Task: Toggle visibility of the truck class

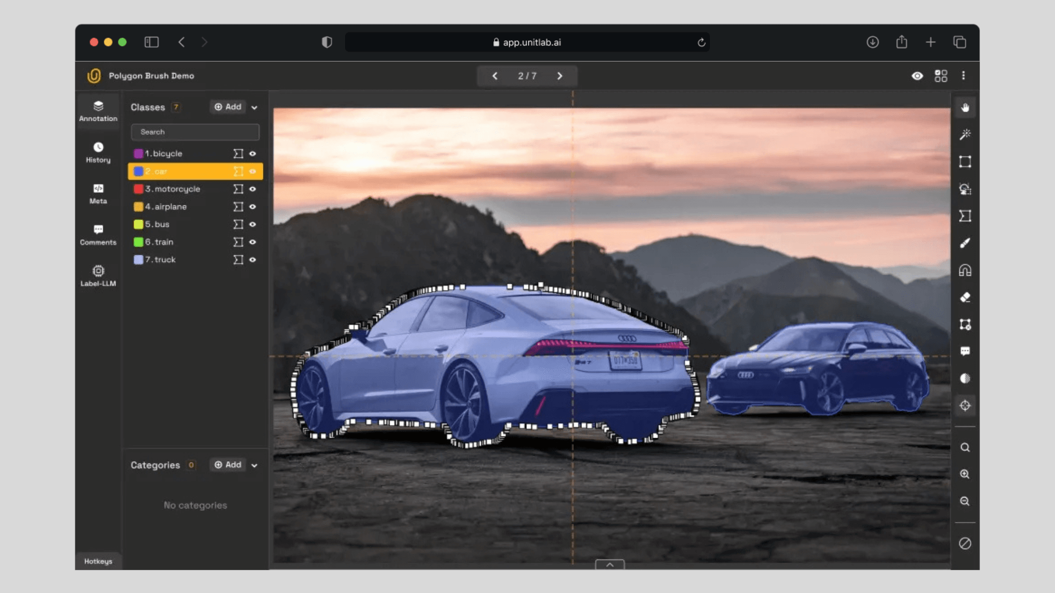Action: pos(253,260)
